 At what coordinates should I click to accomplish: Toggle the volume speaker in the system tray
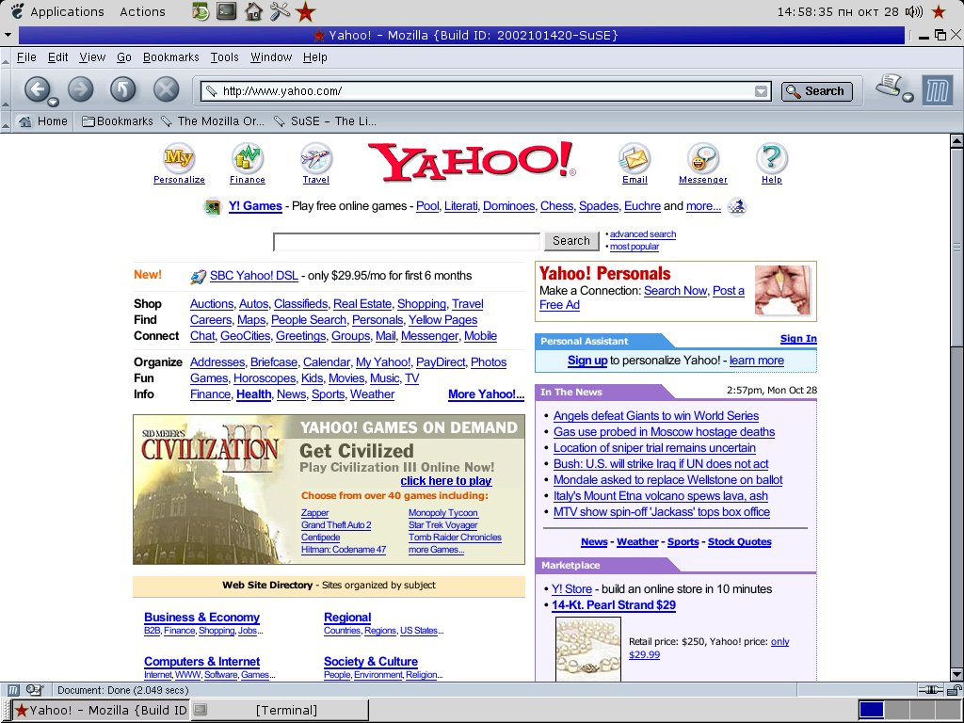coord(913,11)
